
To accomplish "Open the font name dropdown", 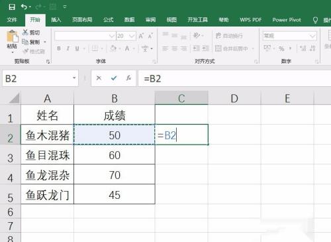I will [x=112, y=36].
